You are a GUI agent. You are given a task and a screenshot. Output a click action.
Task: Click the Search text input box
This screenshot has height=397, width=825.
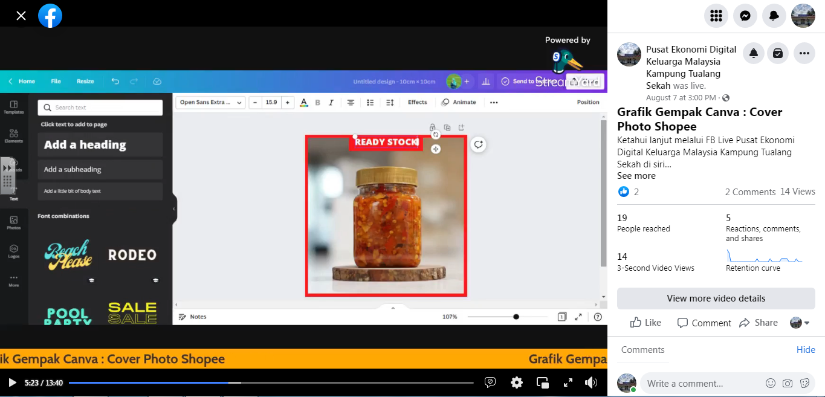[x=100, y=108]
